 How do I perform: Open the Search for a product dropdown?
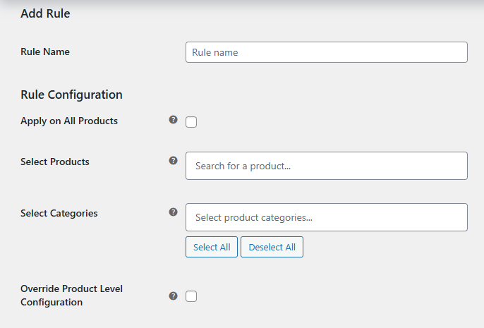326,166
